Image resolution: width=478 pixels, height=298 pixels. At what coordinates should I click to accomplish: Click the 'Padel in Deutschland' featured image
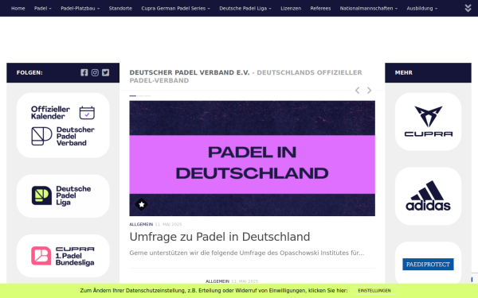pos(252,158)
